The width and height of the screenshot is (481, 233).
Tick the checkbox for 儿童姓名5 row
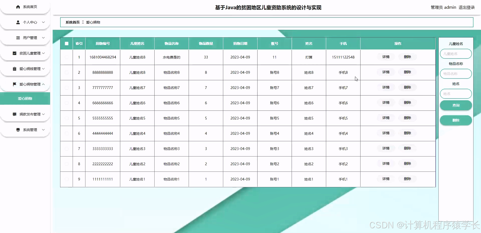click(x=66, y=118)
